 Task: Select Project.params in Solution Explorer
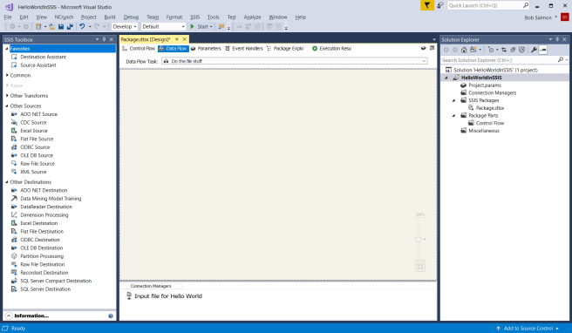(x=485, y=85)
